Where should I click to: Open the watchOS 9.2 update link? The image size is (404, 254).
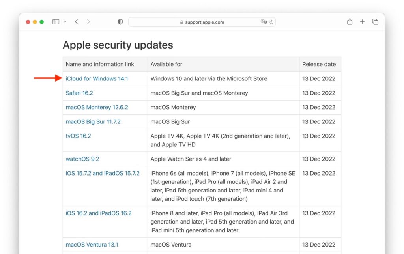point(82,159)
